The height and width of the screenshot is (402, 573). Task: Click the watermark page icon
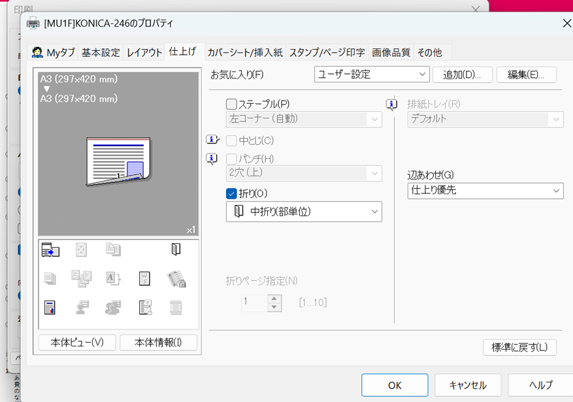144,278
